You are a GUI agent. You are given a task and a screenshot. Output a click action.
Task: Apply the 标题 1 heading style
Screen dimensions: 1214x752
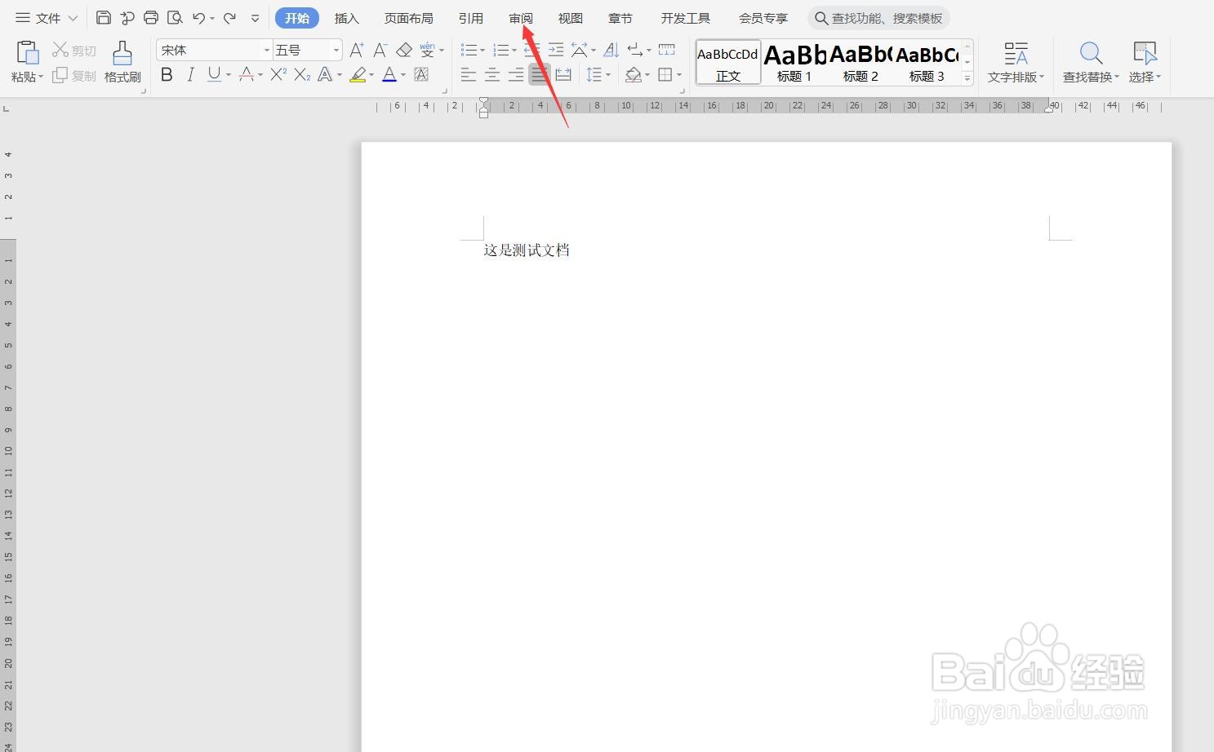tap(794, 62)
